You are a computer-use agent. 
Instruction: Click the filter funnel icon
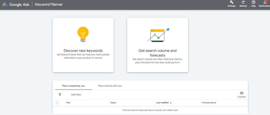(x=60, y=94)
